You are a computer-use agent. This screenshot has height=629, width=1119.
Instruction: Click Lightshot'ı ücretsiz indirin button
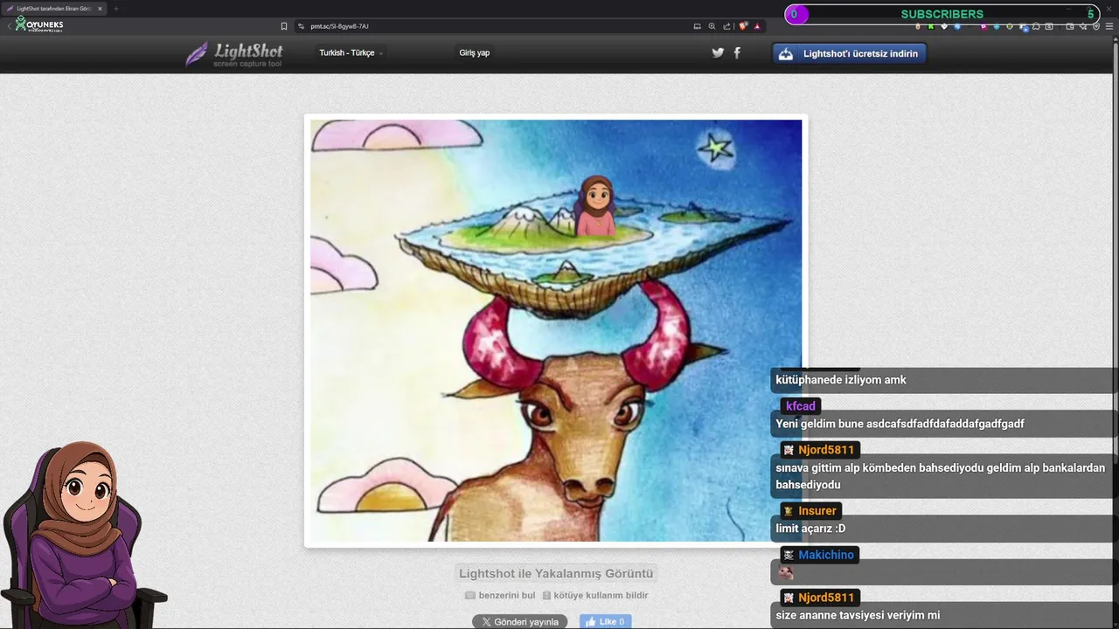point(849,54)
